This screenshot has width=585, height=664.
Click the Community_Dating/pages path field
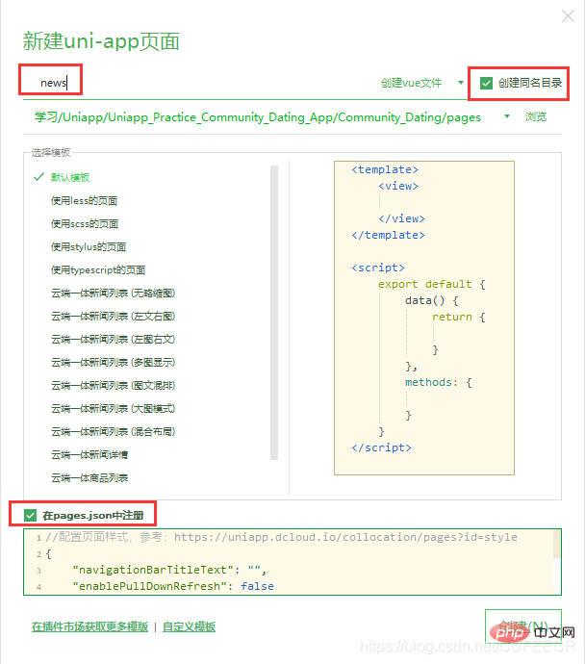click(x=257, y=116)
